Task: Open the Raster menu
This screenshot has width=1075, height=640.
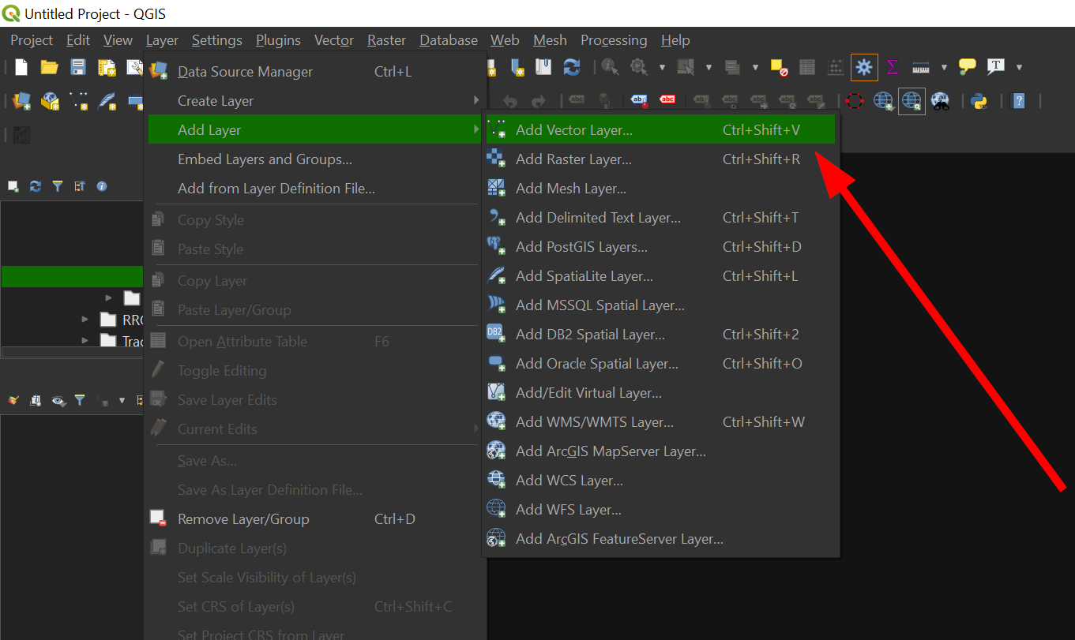Action: (x=386, y=40)
